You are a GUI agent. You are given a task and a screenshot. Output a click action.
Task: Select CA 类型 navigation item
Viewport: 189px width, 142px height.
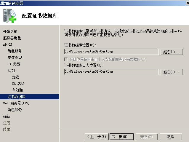click(14, 64)
